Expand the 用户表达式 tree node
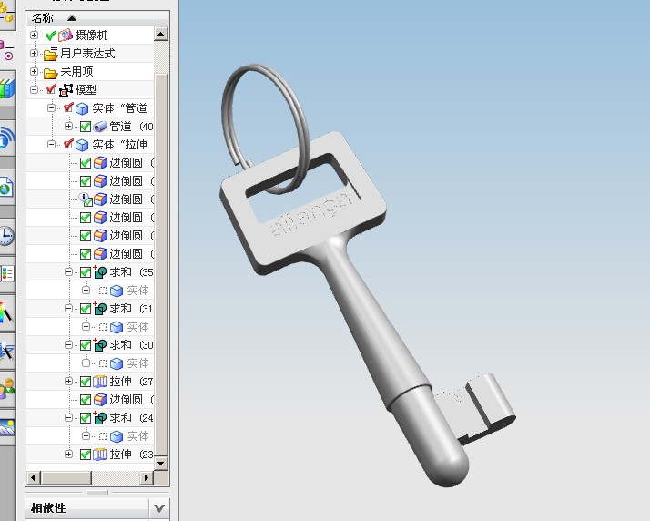This screenshot has width=650, height=521. pyautogui.click(x=34, y=54)
